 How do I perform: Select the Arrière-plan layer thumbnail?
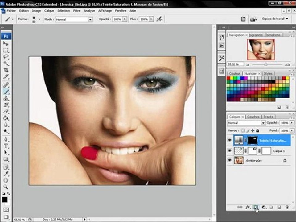[x=239, y=160]
